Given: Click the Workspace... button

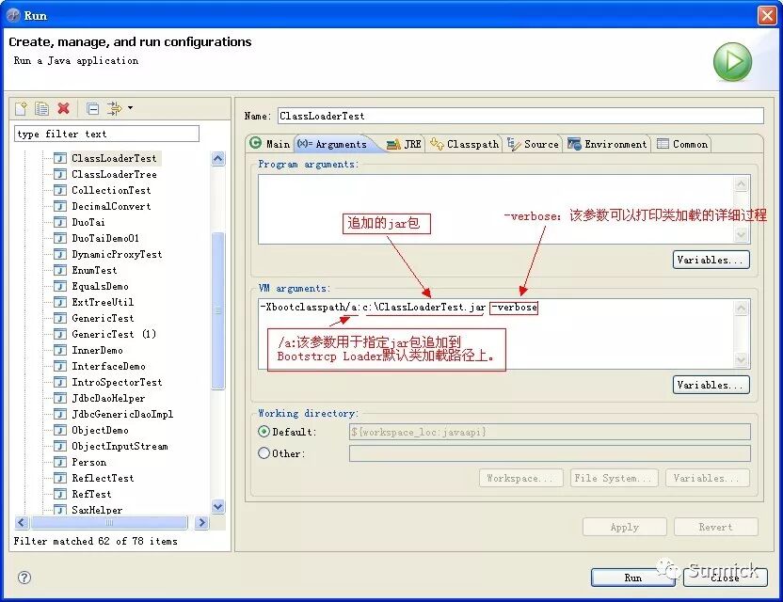Looking at the screenshot, I should pos(521,478).
